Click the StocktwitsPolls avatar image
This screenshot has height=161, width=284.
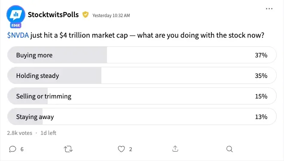16,15
